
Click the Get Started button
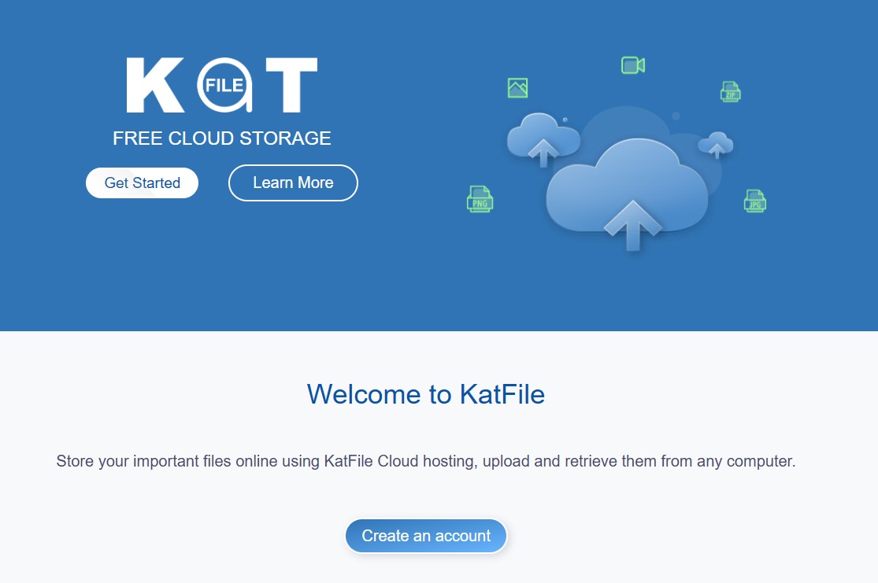point(142,183)
